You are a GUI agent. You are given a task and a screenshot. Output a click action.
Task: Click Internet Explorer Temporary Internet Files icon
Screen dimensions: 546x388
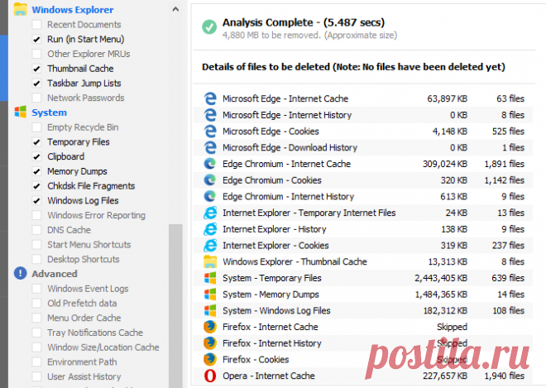click(210, 213)
